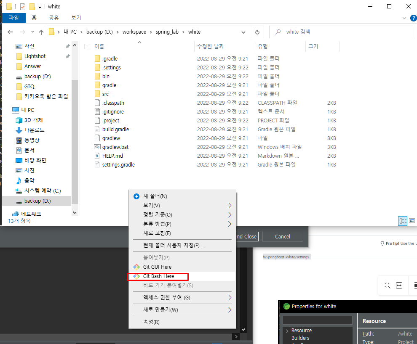Select the gradlew.bat file icon
This screenshot has height=344, width=417.
97,147
